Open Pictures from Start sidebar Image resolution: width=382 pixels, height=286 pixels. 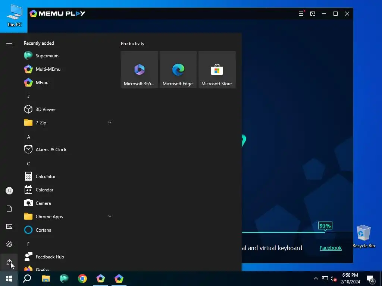(x=9, y=226)
